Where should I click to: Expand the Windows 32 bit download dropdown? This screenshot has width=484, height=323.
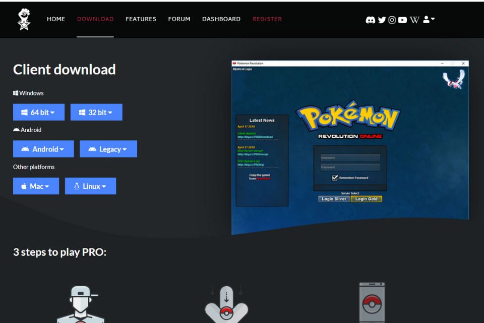tap(96, 112)
